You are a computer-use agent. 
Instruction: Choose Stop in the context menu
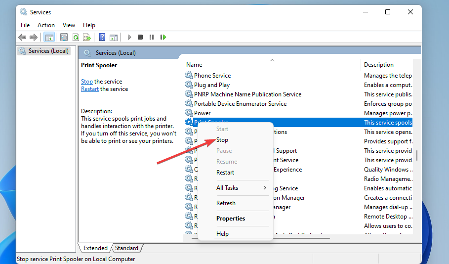point(222,140)
